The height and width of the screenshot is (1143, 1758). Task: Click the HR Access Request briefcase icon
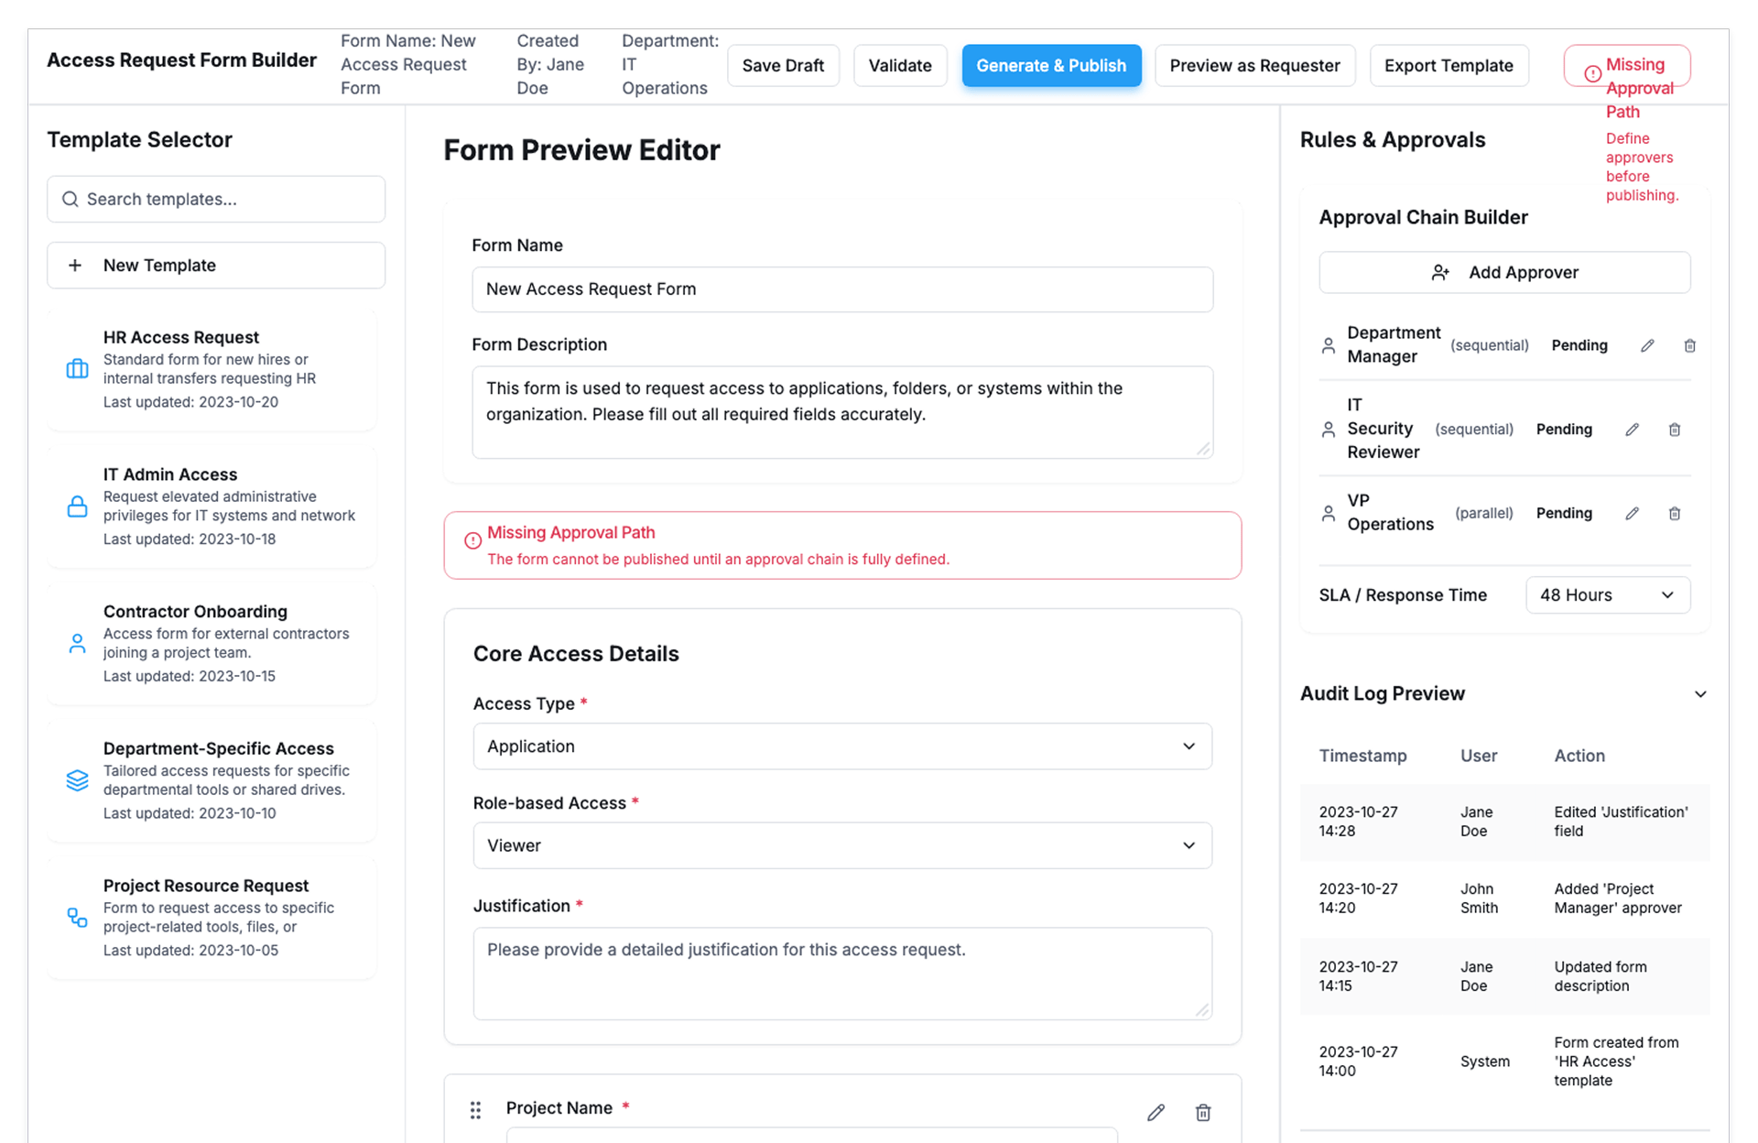78,369
